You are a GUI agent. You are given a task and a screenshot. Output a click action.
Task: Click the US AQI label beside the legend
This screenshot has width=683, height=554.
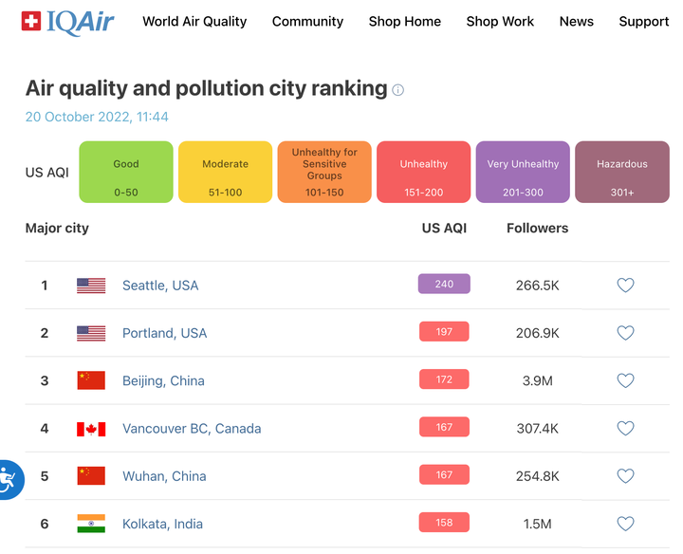[x=47, y=173]
